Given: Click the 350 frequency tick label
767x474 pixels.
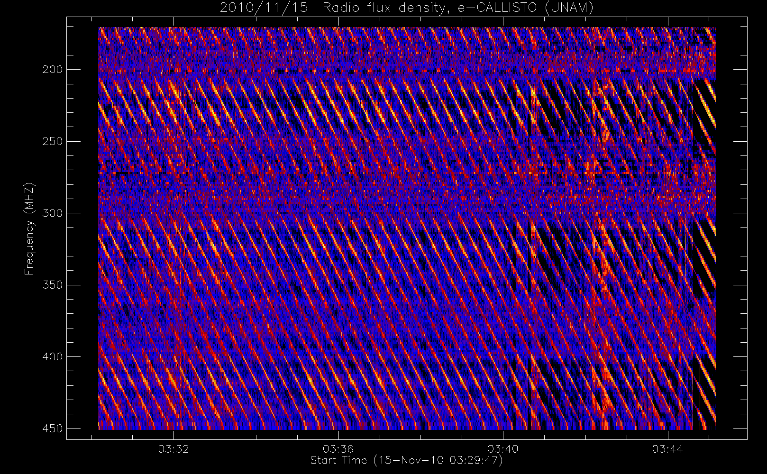Looking at the screenshot, I should pyautogui.click(x=52, y=285).
